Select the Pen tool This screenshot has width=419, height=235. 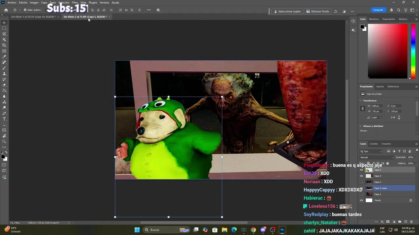[4, 113]
